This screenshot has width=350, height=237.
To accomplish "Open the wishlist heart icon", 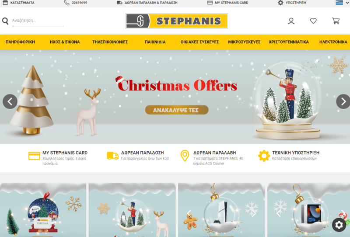I will coord(313,21).
